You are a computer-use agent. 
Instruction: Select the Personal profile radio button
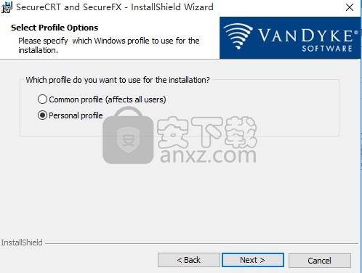pos(42,115)
